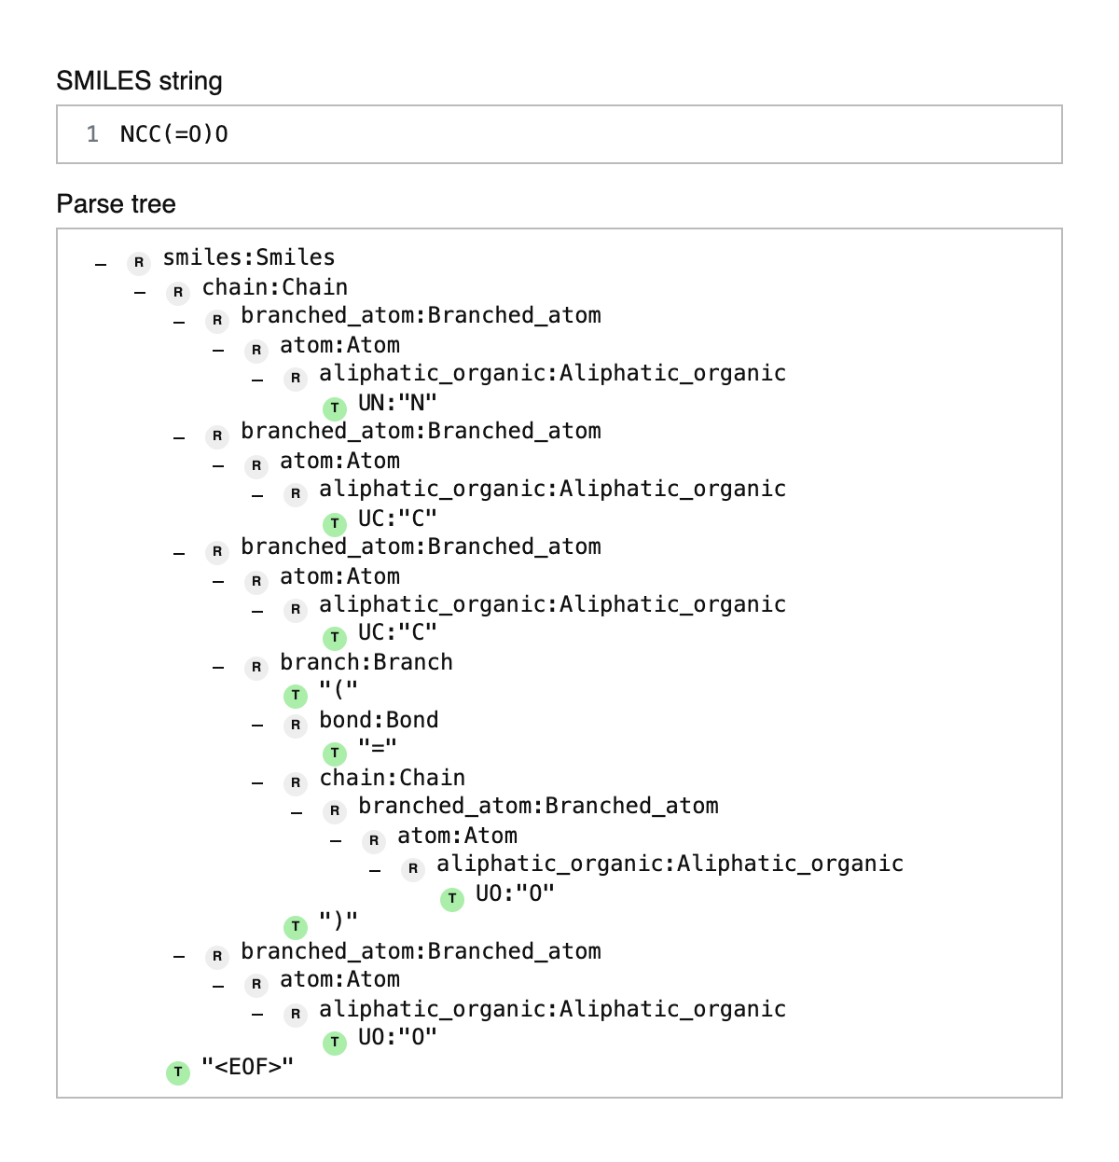1119x1162 pixels.
Task: Select the bond:Bond tree label
Action: (x=379, y=720)
